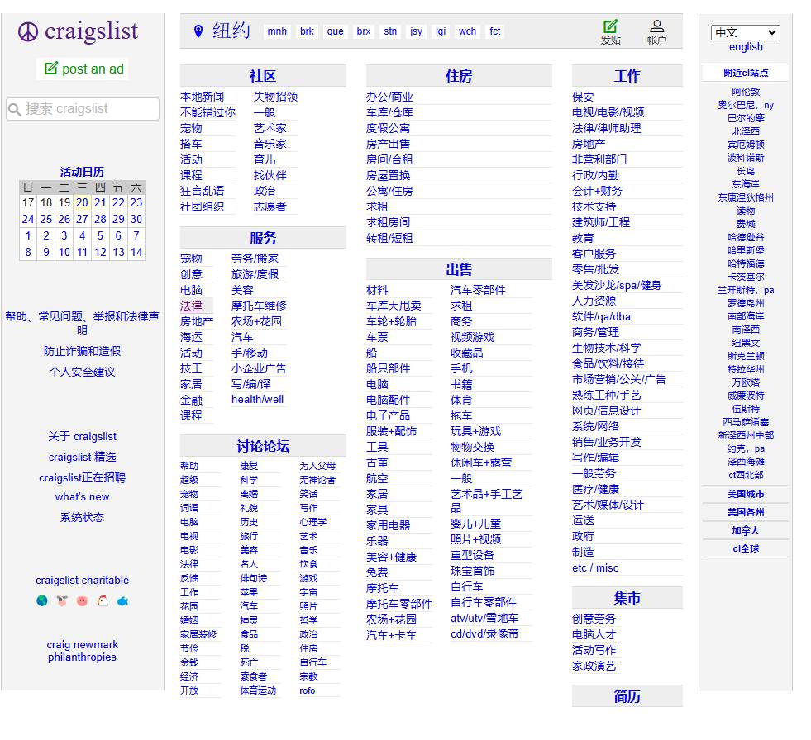Open the 社区 section heading
811x740 pixels.
click(263, 76)
